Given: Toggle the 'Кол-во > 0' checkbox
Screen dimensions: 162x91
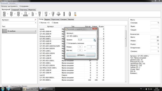Looking at the screenshot, I should pyautogui.click(x=40, y=22).
